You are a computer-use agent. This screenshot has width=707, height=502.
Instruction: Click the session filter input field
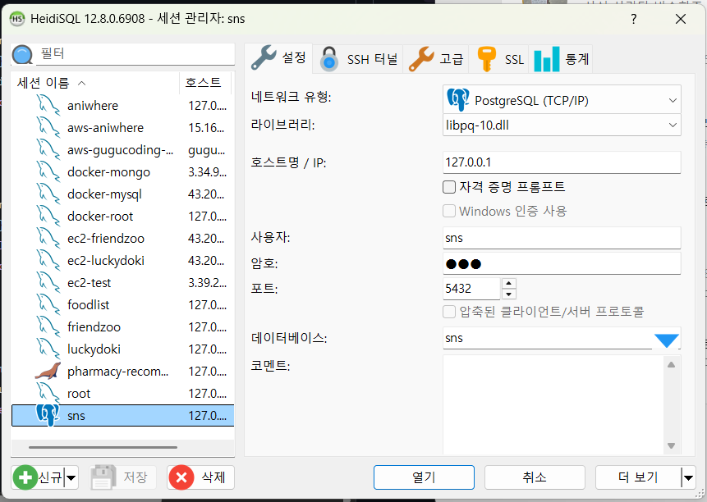(135, 54)
